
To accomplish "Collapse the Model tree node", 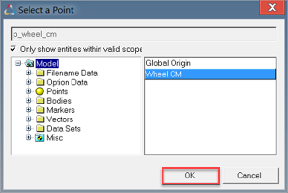I will click(18, 63).
